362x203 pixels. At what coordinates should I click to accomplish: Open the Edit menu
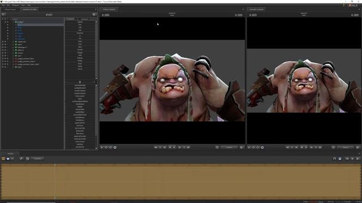pos(8,5)
